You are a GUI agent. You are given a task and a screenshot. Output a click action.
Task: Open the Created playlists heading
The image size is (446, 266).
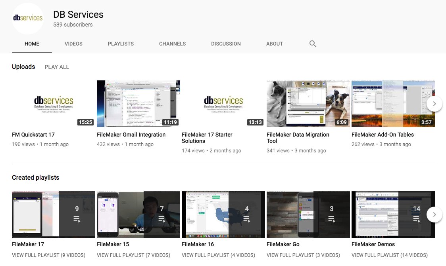pos(36,177)
